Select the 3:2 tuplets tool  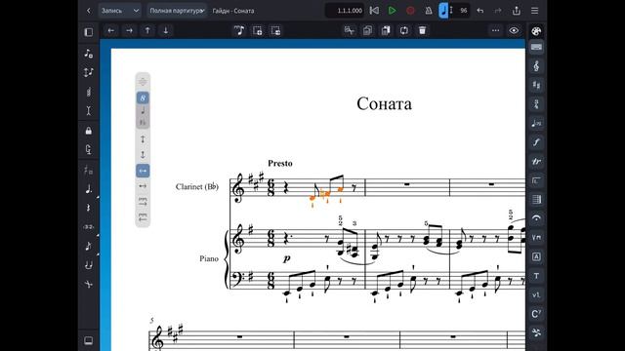pos(89,227)
